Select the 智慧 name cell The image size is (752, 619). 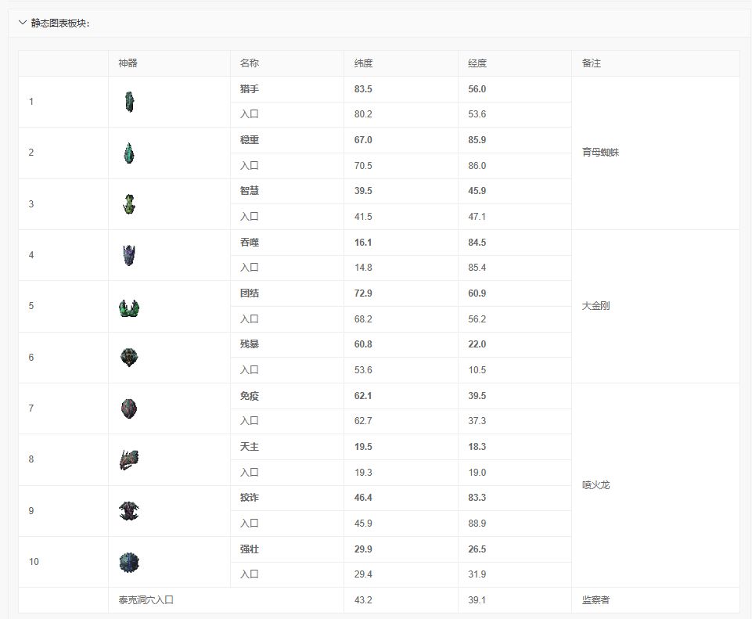287,191
